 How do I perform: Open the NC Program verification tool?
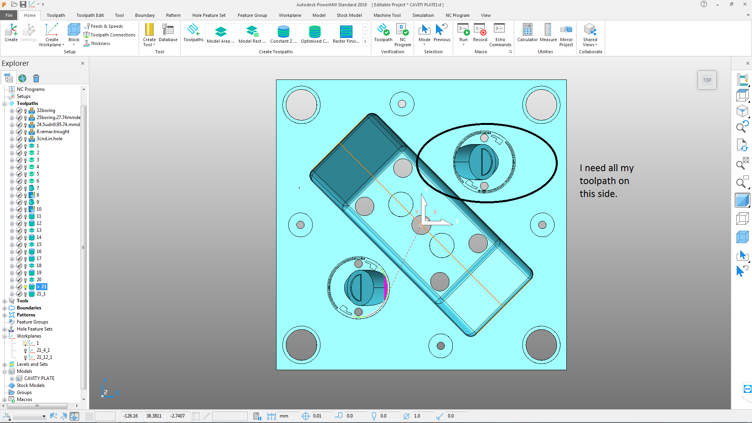[x=403, y=34]
